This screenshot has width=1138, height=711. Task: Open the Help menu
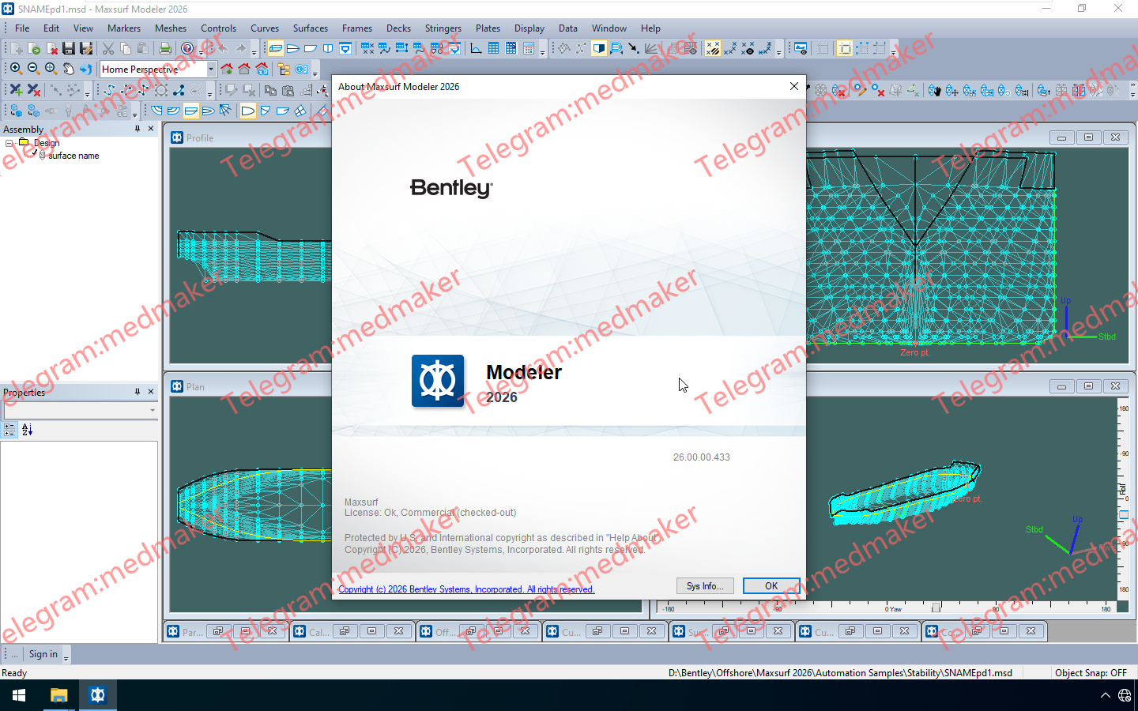[650, 28]
